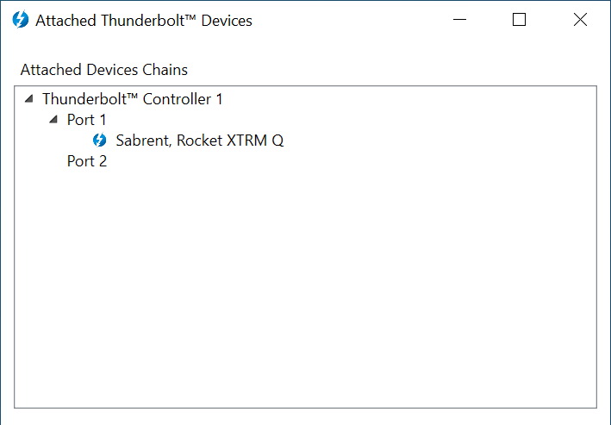Close the Attached Thunderbolt Devices window
The height and width of the screenshot is (425, 611).
[580, 20]
